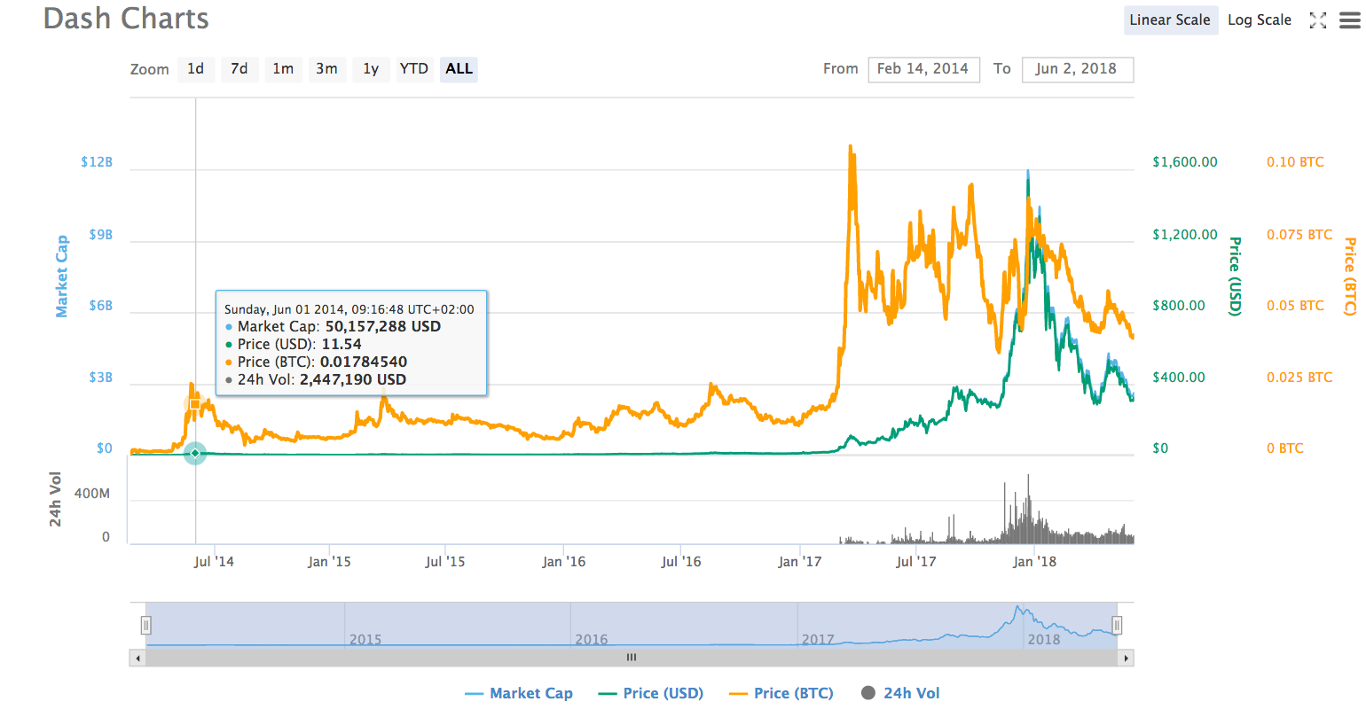Toggle the chart fullscreen icon
Screen dimensions: 1366x709
coord(1318,20)
